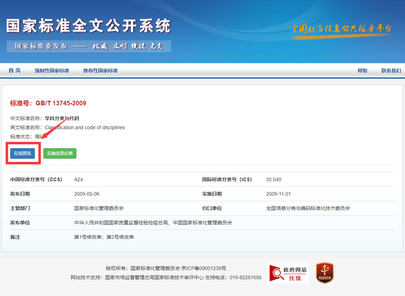
Task: Click the 全国标准信息公共服务平台 calligraphy logo
Action: 341,29
